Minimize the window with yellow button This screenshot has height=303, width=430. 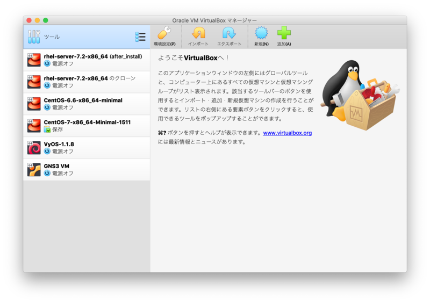tap(37, 20)
